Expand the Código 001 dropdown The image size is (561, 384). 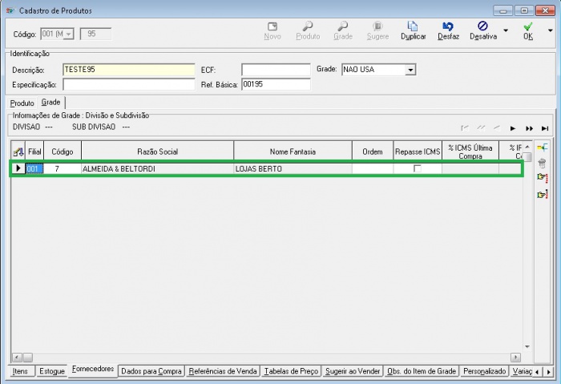(x=67, y=34)
